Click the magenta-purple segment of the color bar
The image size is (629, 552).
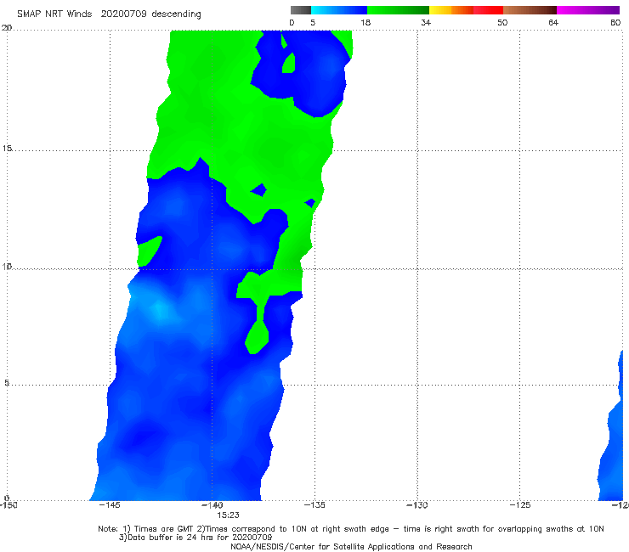[x=588, y=10]
